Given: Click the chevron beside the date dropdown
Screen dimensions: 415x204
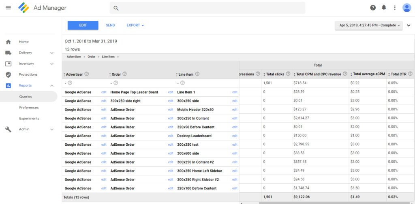Looking at the screenshot, I should pos(409,25).
